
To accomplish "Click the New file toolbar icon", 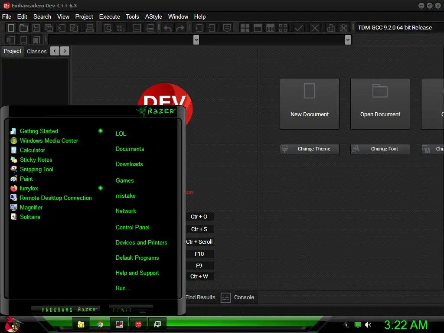I will tap(11, 28).
